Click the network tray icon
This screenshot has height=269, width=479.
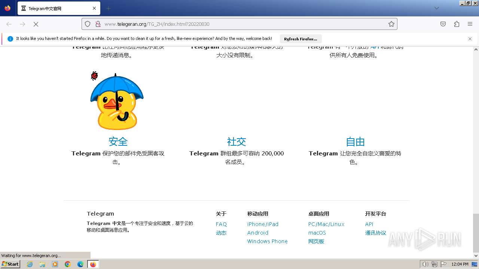(434, 264)
